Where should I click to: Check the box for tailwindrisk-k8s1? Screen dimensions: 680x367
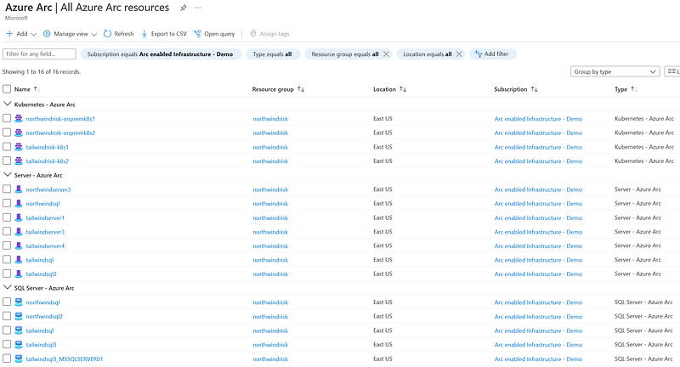tap(7, 147)
